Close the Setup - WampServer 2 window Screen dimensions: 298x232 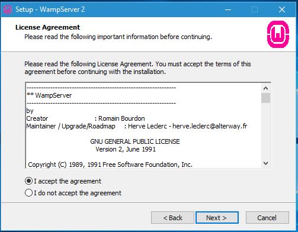(x=282, y=9)
